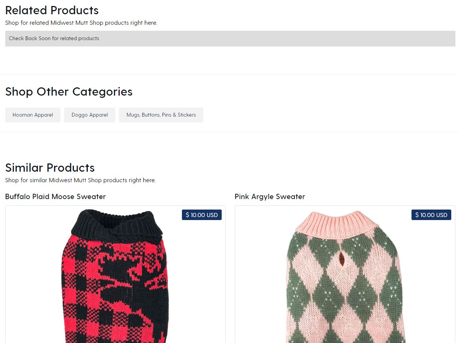Click the $10.00 USD badge on the argyle sweater
The width and height of the screenshot is (458, 343).
[431, 215]
